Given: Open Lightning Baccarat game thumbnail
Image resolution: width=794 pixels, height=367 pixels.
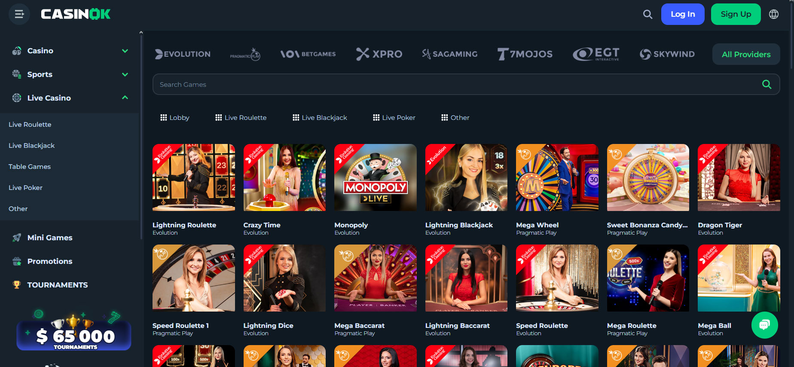Looking at the screenshot, I should pyautogui.click(x=466, y=278).
